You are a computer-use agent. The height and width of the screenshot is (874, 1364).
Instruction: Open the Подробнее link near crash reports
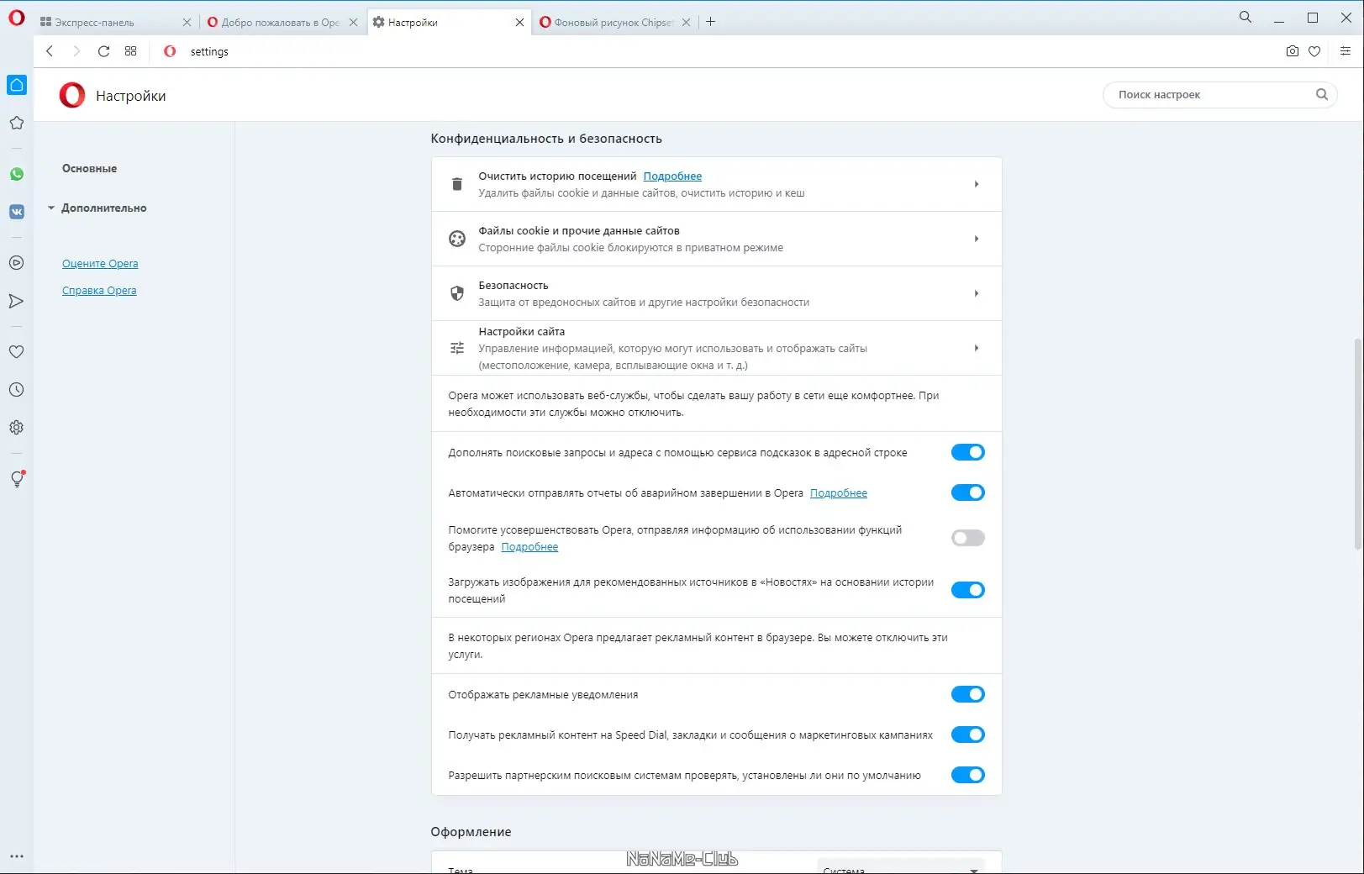[838, 492]
